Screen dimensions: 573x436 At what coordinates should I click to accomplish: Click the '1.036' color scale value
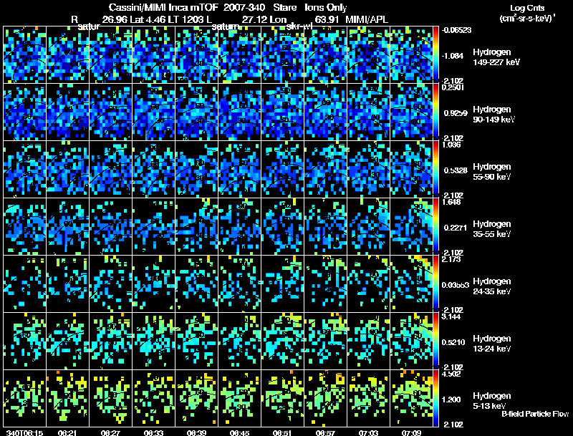451,145
